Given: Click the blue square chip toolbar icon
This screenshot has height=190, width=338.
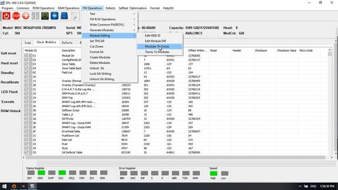Looking at the screenshot, I should click(x=54, y=16).
